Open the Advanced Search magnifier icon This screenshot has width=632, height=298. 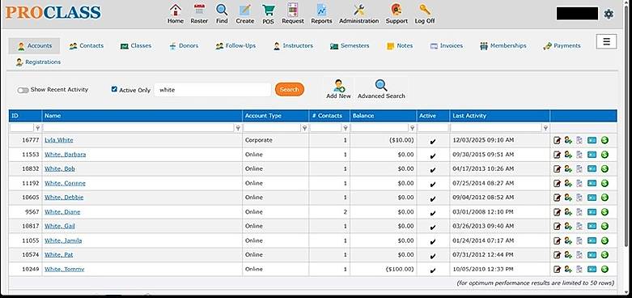(x=381, y=86)
